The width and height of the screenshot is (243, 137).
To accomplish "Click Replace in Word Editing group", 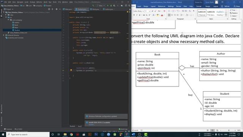I will (x=234, y=13).
